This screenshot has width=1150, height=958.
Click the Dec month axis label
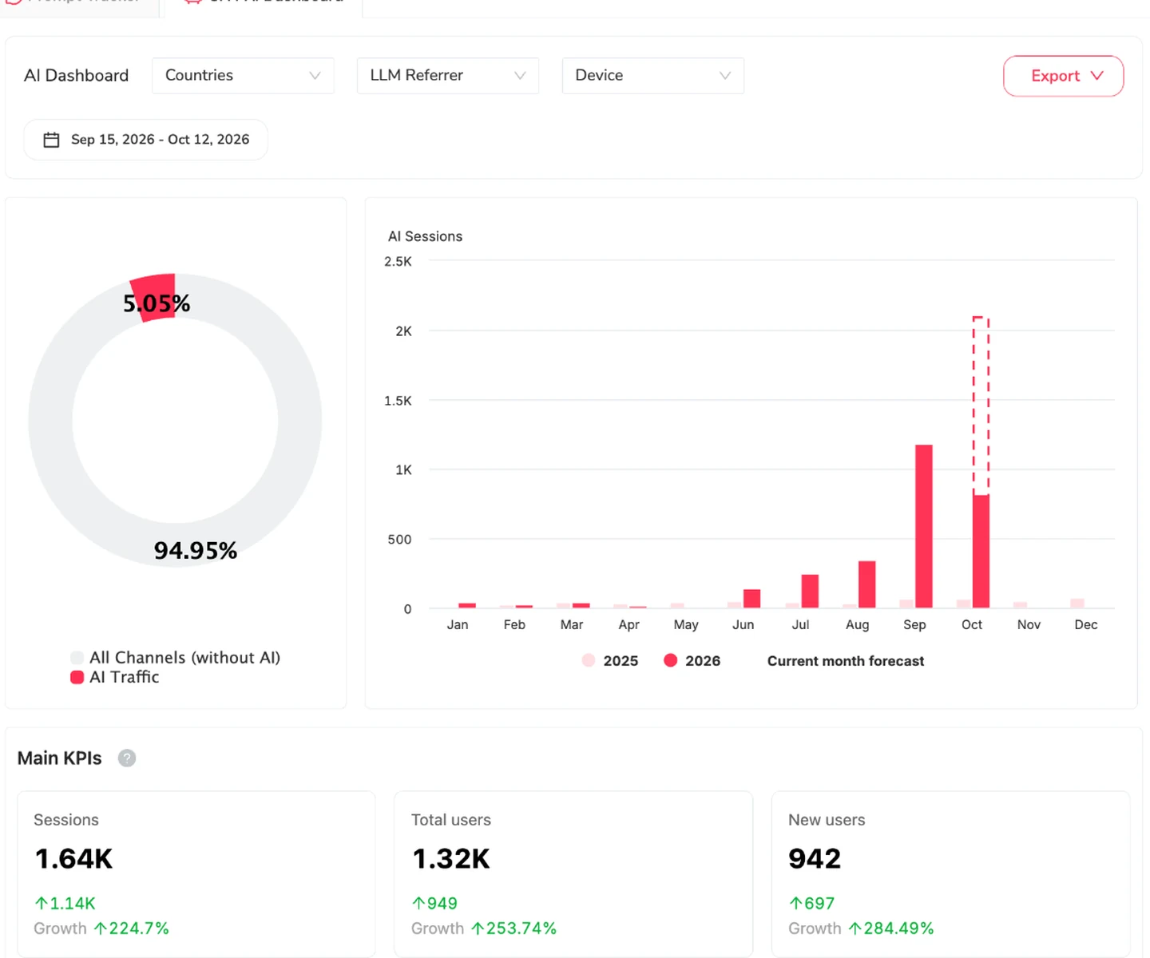1086,624
